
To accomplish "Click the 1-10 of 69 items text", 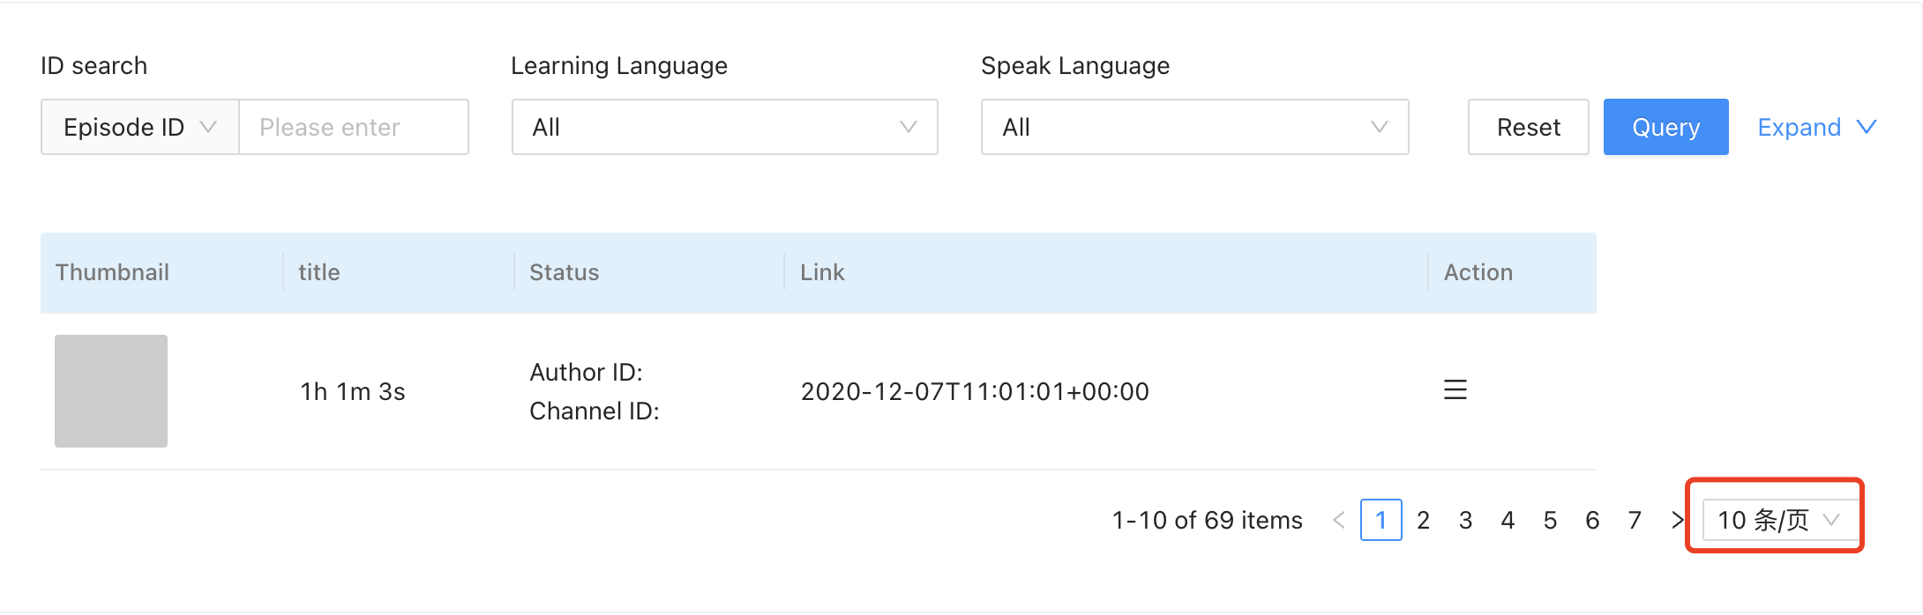I will 1207,520.
